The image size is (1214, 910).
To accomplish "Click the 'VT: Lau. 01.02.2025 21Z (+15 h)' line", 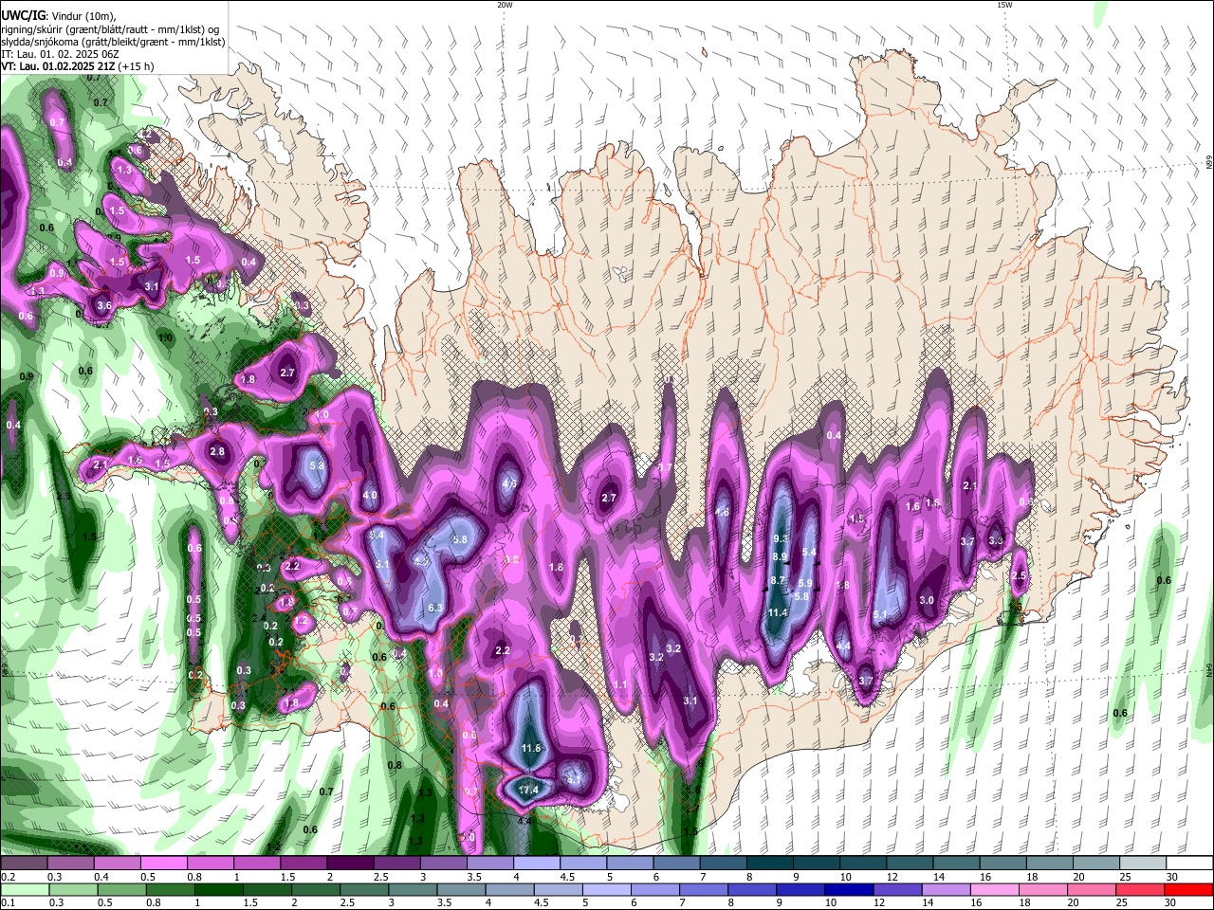I will tap(78, 66).
